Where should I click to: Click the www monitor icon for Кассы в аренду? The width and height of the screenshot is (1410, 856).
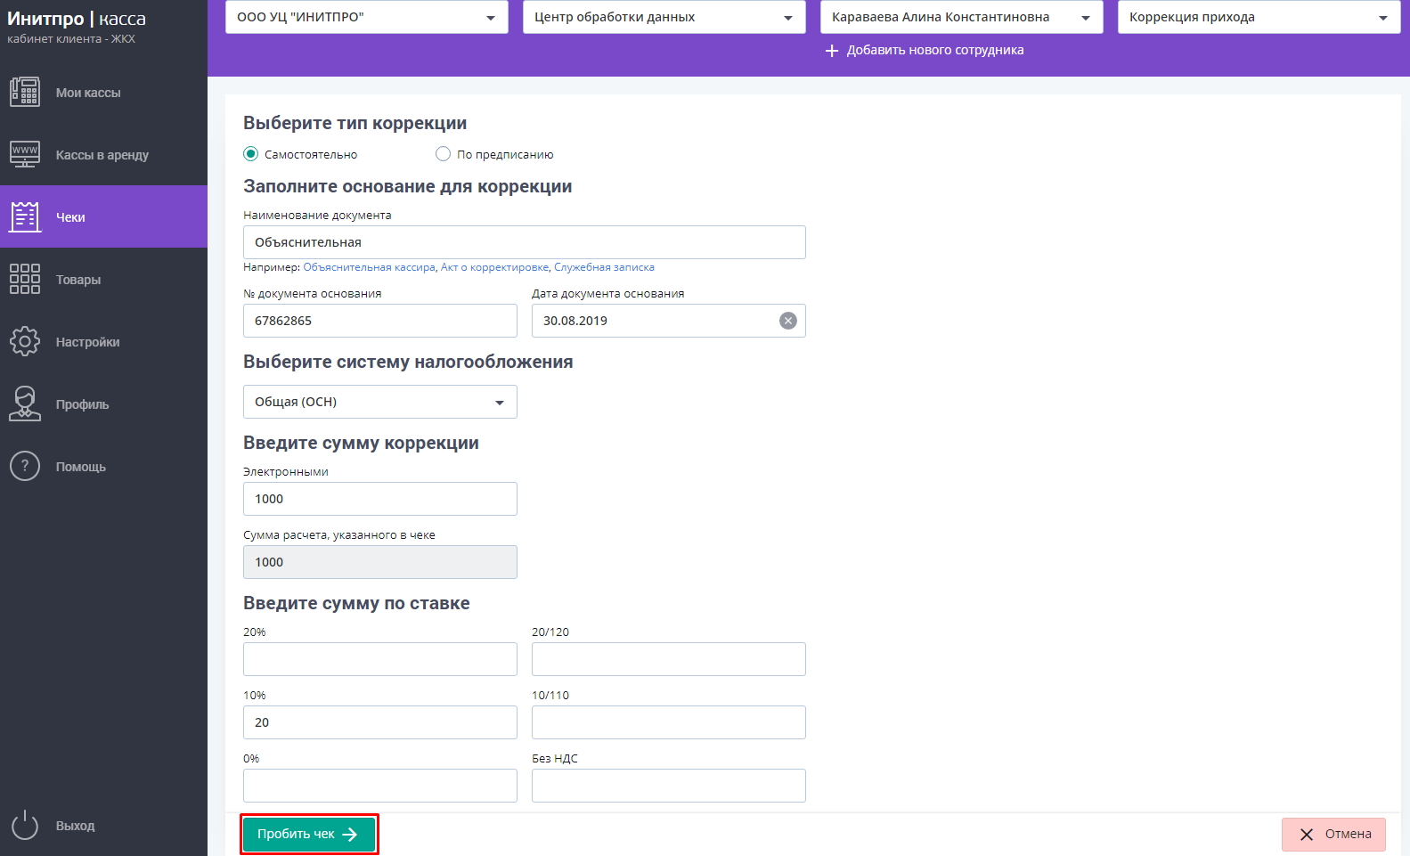pyautogui.click(x=25, y=154)
